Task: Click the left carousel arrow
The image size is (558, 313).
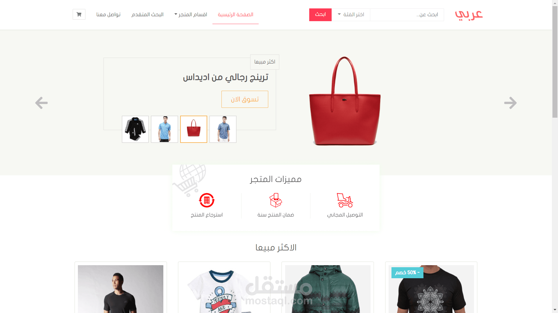Action: pyautogui.click(x=41, y=103)
